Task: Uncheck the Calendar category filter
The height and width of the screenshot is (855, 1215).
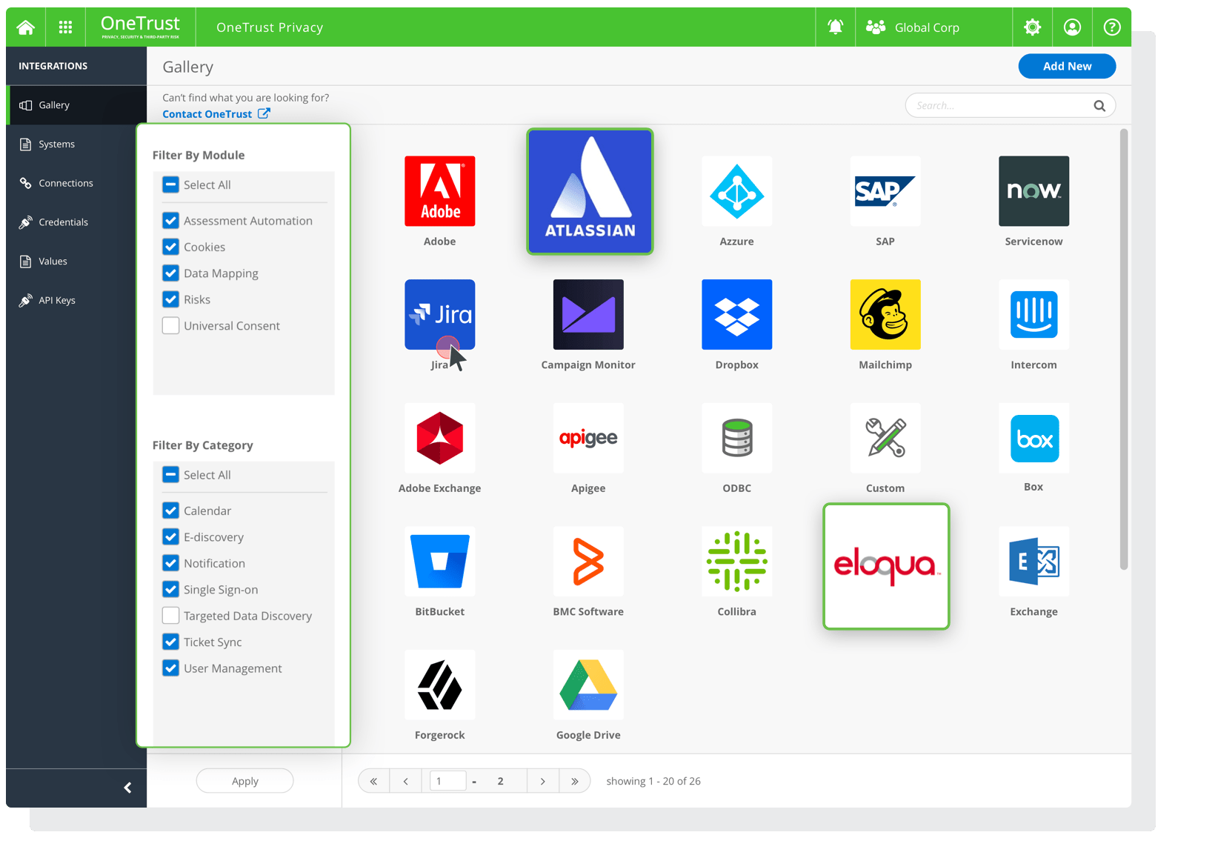Action: pyautogui.click(x=170, y=510)
